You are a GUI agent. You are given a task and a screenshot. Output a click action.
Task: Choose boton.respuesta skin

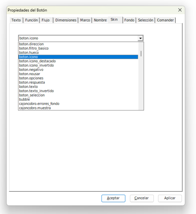[x=78, y=82]
